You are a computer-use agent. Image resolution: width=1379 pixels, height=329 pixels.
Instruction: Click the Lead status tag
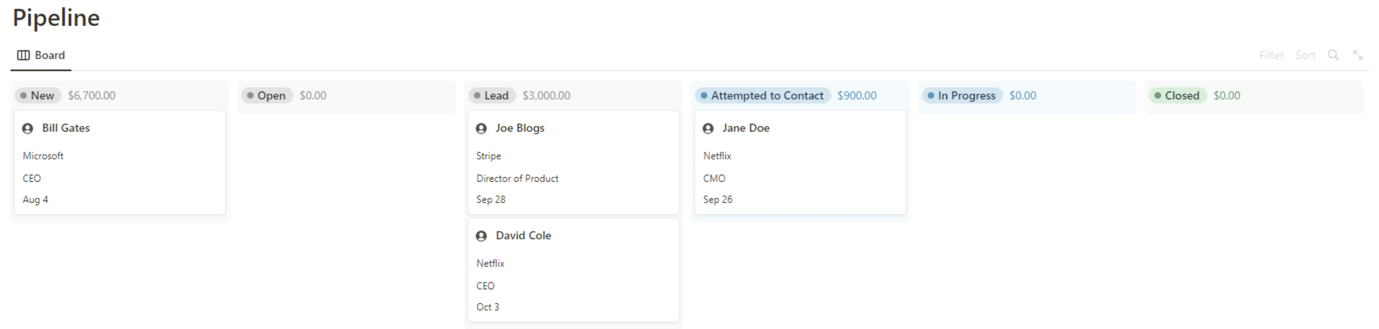click(x=492, y=95)
